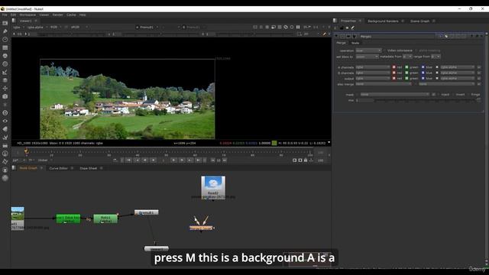Open the Properties pane content menu icon
The image size is (489, 275).
pos(335,21)
